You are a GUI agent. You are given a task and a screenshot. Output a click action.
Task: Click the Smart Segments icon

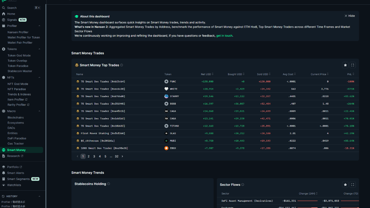point(3,179)
